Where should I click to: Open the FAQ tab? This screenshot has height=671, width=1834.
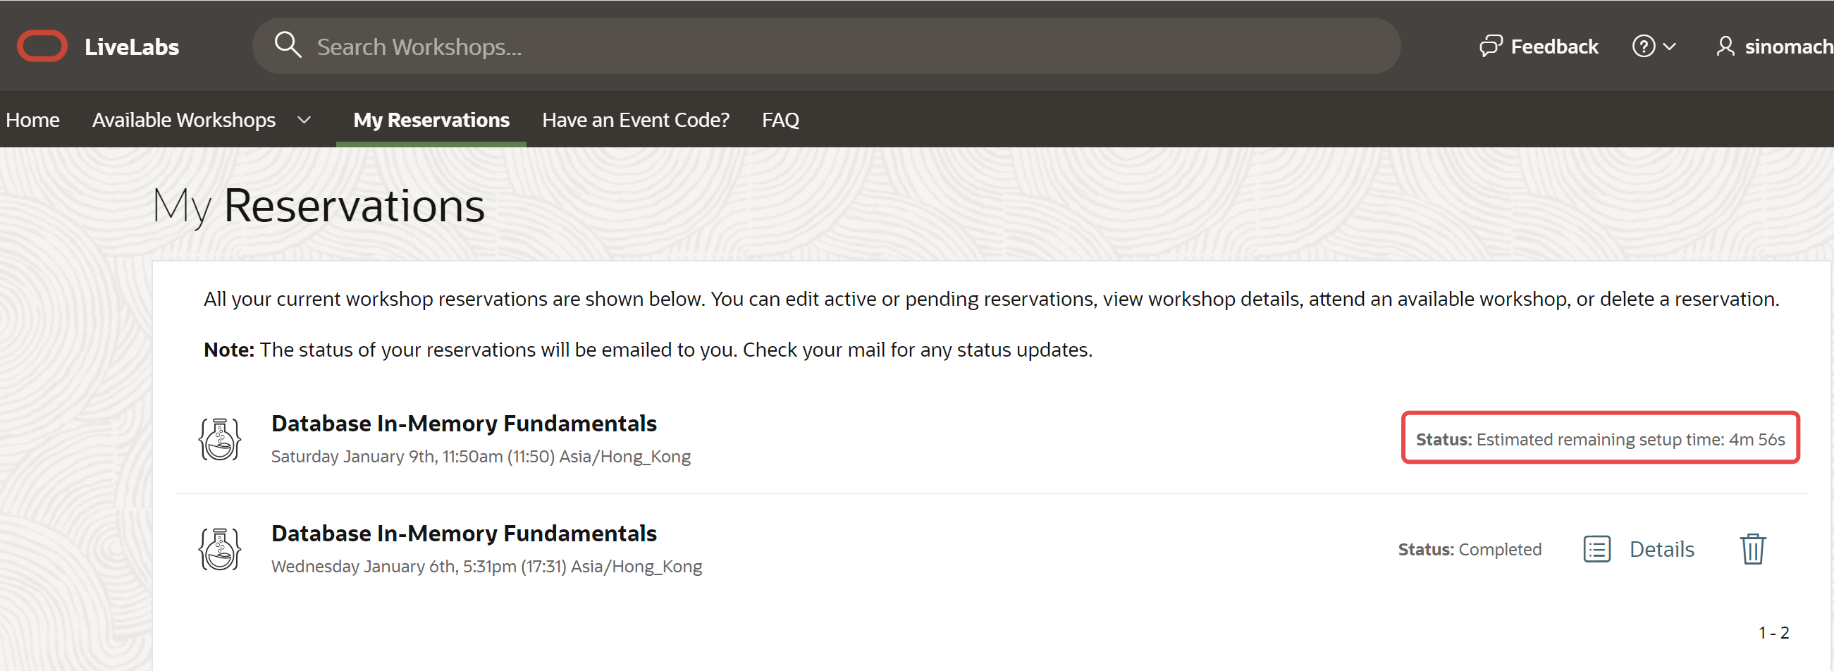[x=780, y=121]
